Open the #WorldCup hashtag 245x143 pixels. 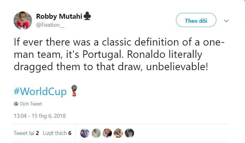click(x=40, y=91)
